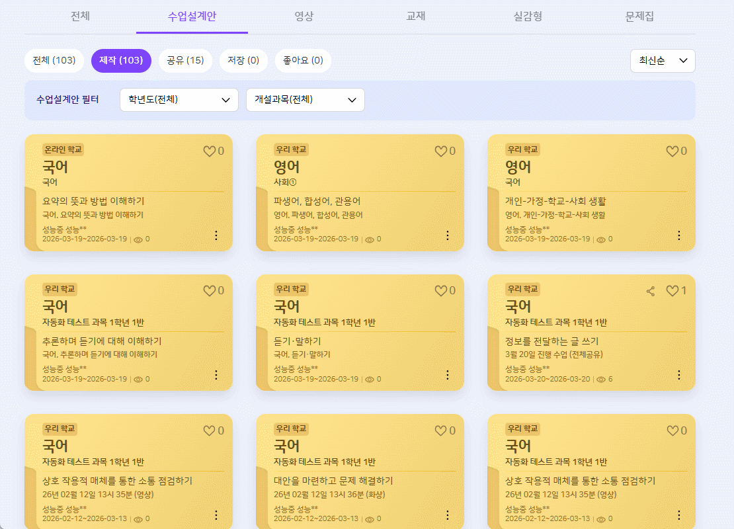Image resolution: width=734 pixels, height=529 pixels.
Task: Open the 실감형 tab
Action: [528, 17]
